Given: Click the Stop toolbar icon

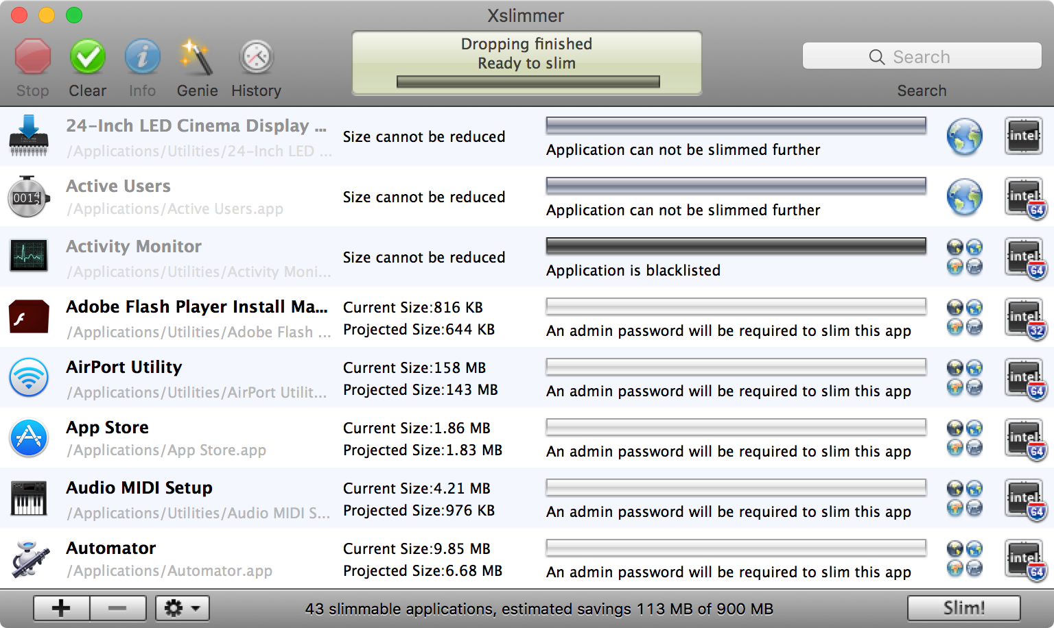Looking at the screenshot, I should click(x=33, y=57).
